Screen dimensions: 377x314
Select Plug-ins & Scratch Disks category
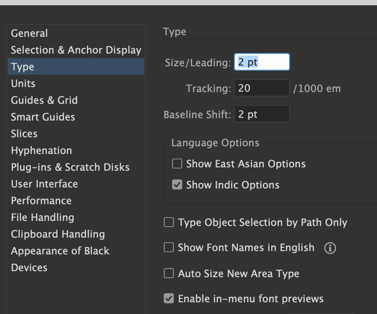point(70,167)
